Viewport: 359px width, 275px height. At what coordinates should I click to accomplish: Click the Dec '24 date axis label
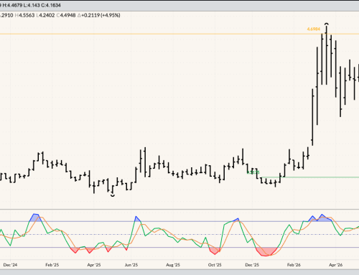click(x=10, y=265)
